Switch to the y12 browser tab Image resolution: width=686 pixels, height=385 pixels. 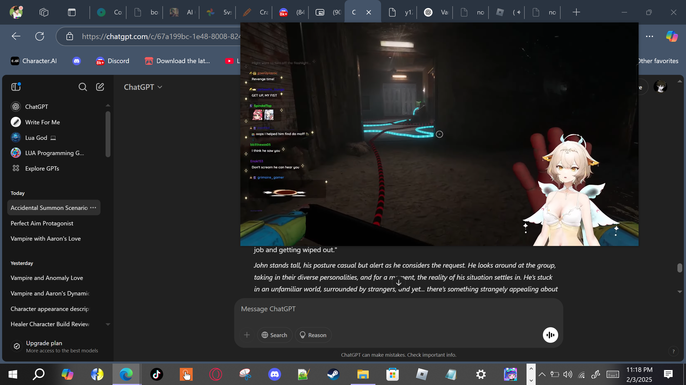400,12
